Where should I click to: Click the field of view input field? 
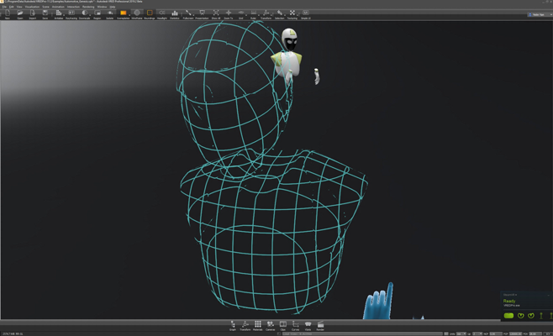pyautogui.click(x=535, y=333)
